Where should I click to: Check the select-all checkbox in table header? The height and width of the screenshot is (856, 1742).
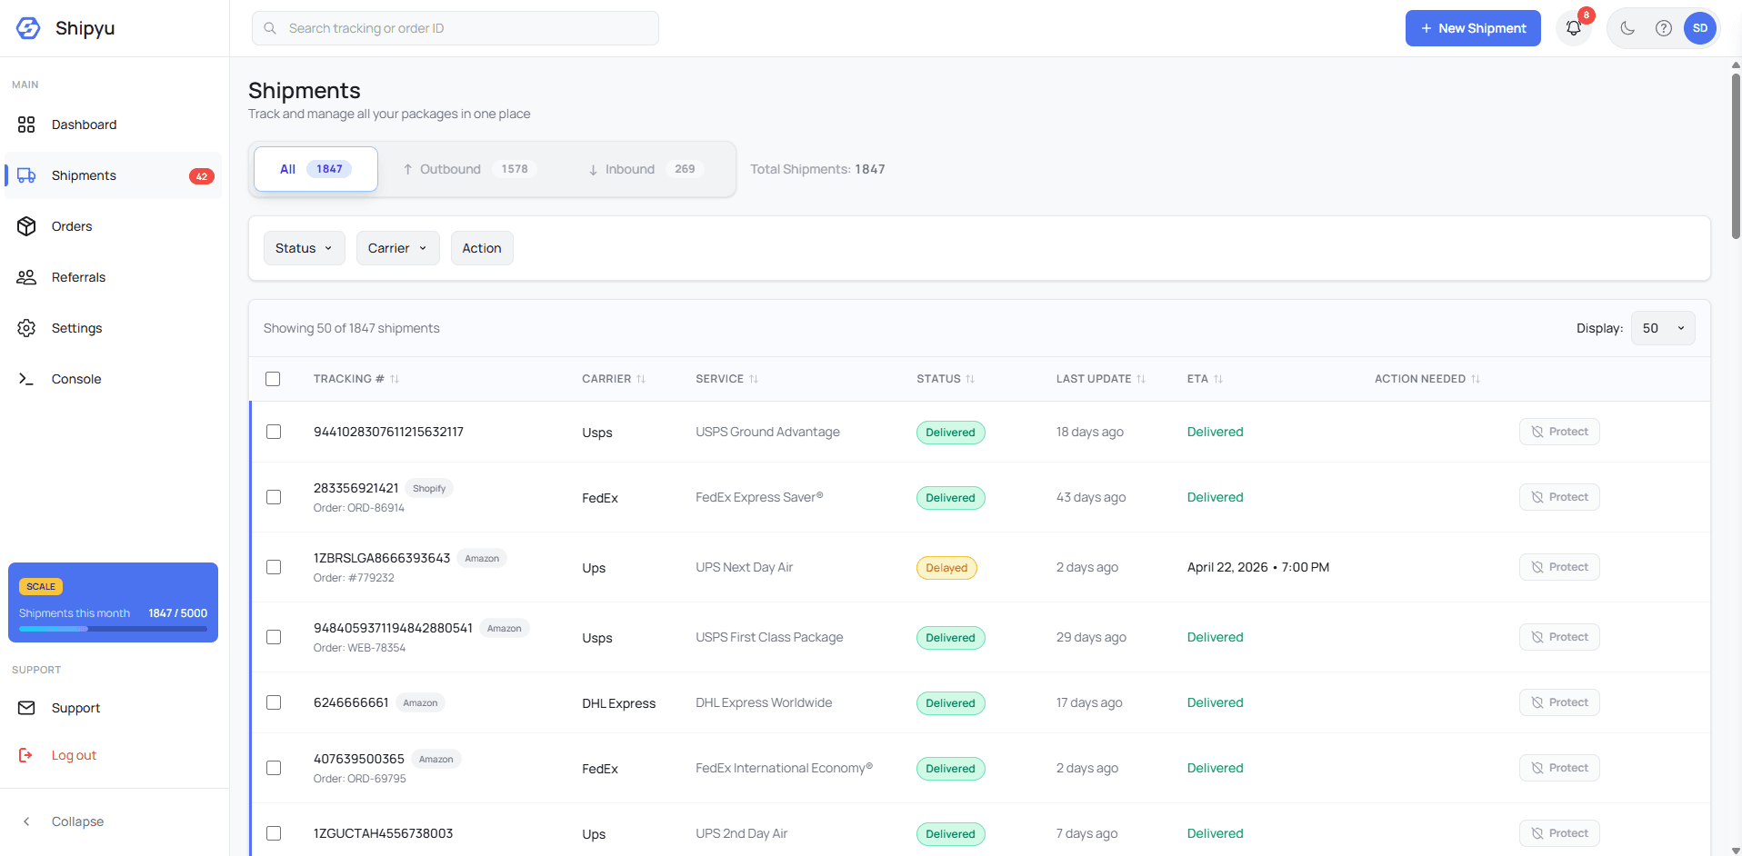coord(273,379)
